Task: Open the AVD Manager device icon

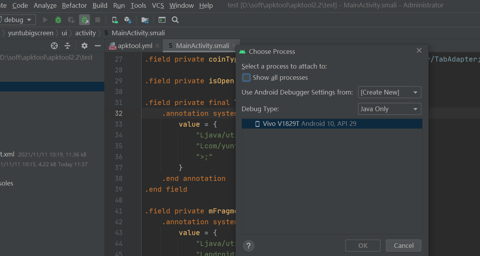Action: [x=115, y=19]
